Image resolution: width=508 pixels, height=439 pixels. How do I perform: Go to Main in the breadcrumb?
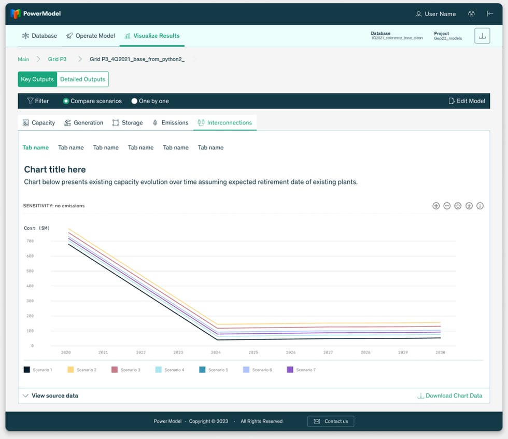pos(23,59)
